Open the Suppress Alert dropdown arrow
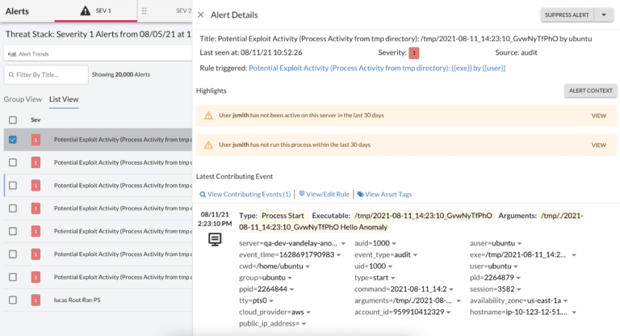620x336 pixels. (604, 15)
